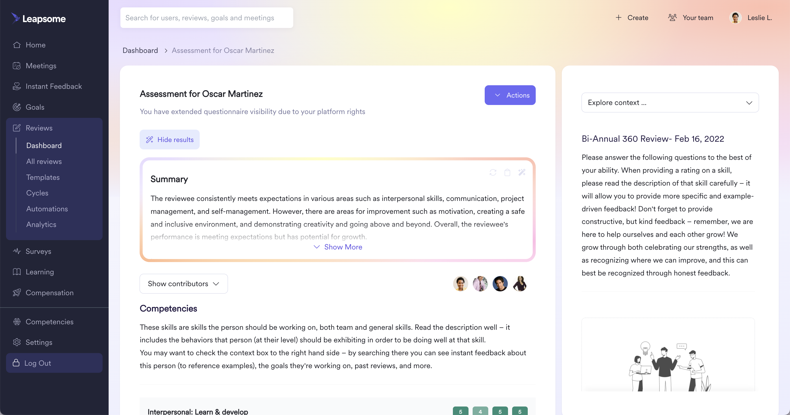
Task: Navigate to Compensation in sidebar
Action: [49, 293]
